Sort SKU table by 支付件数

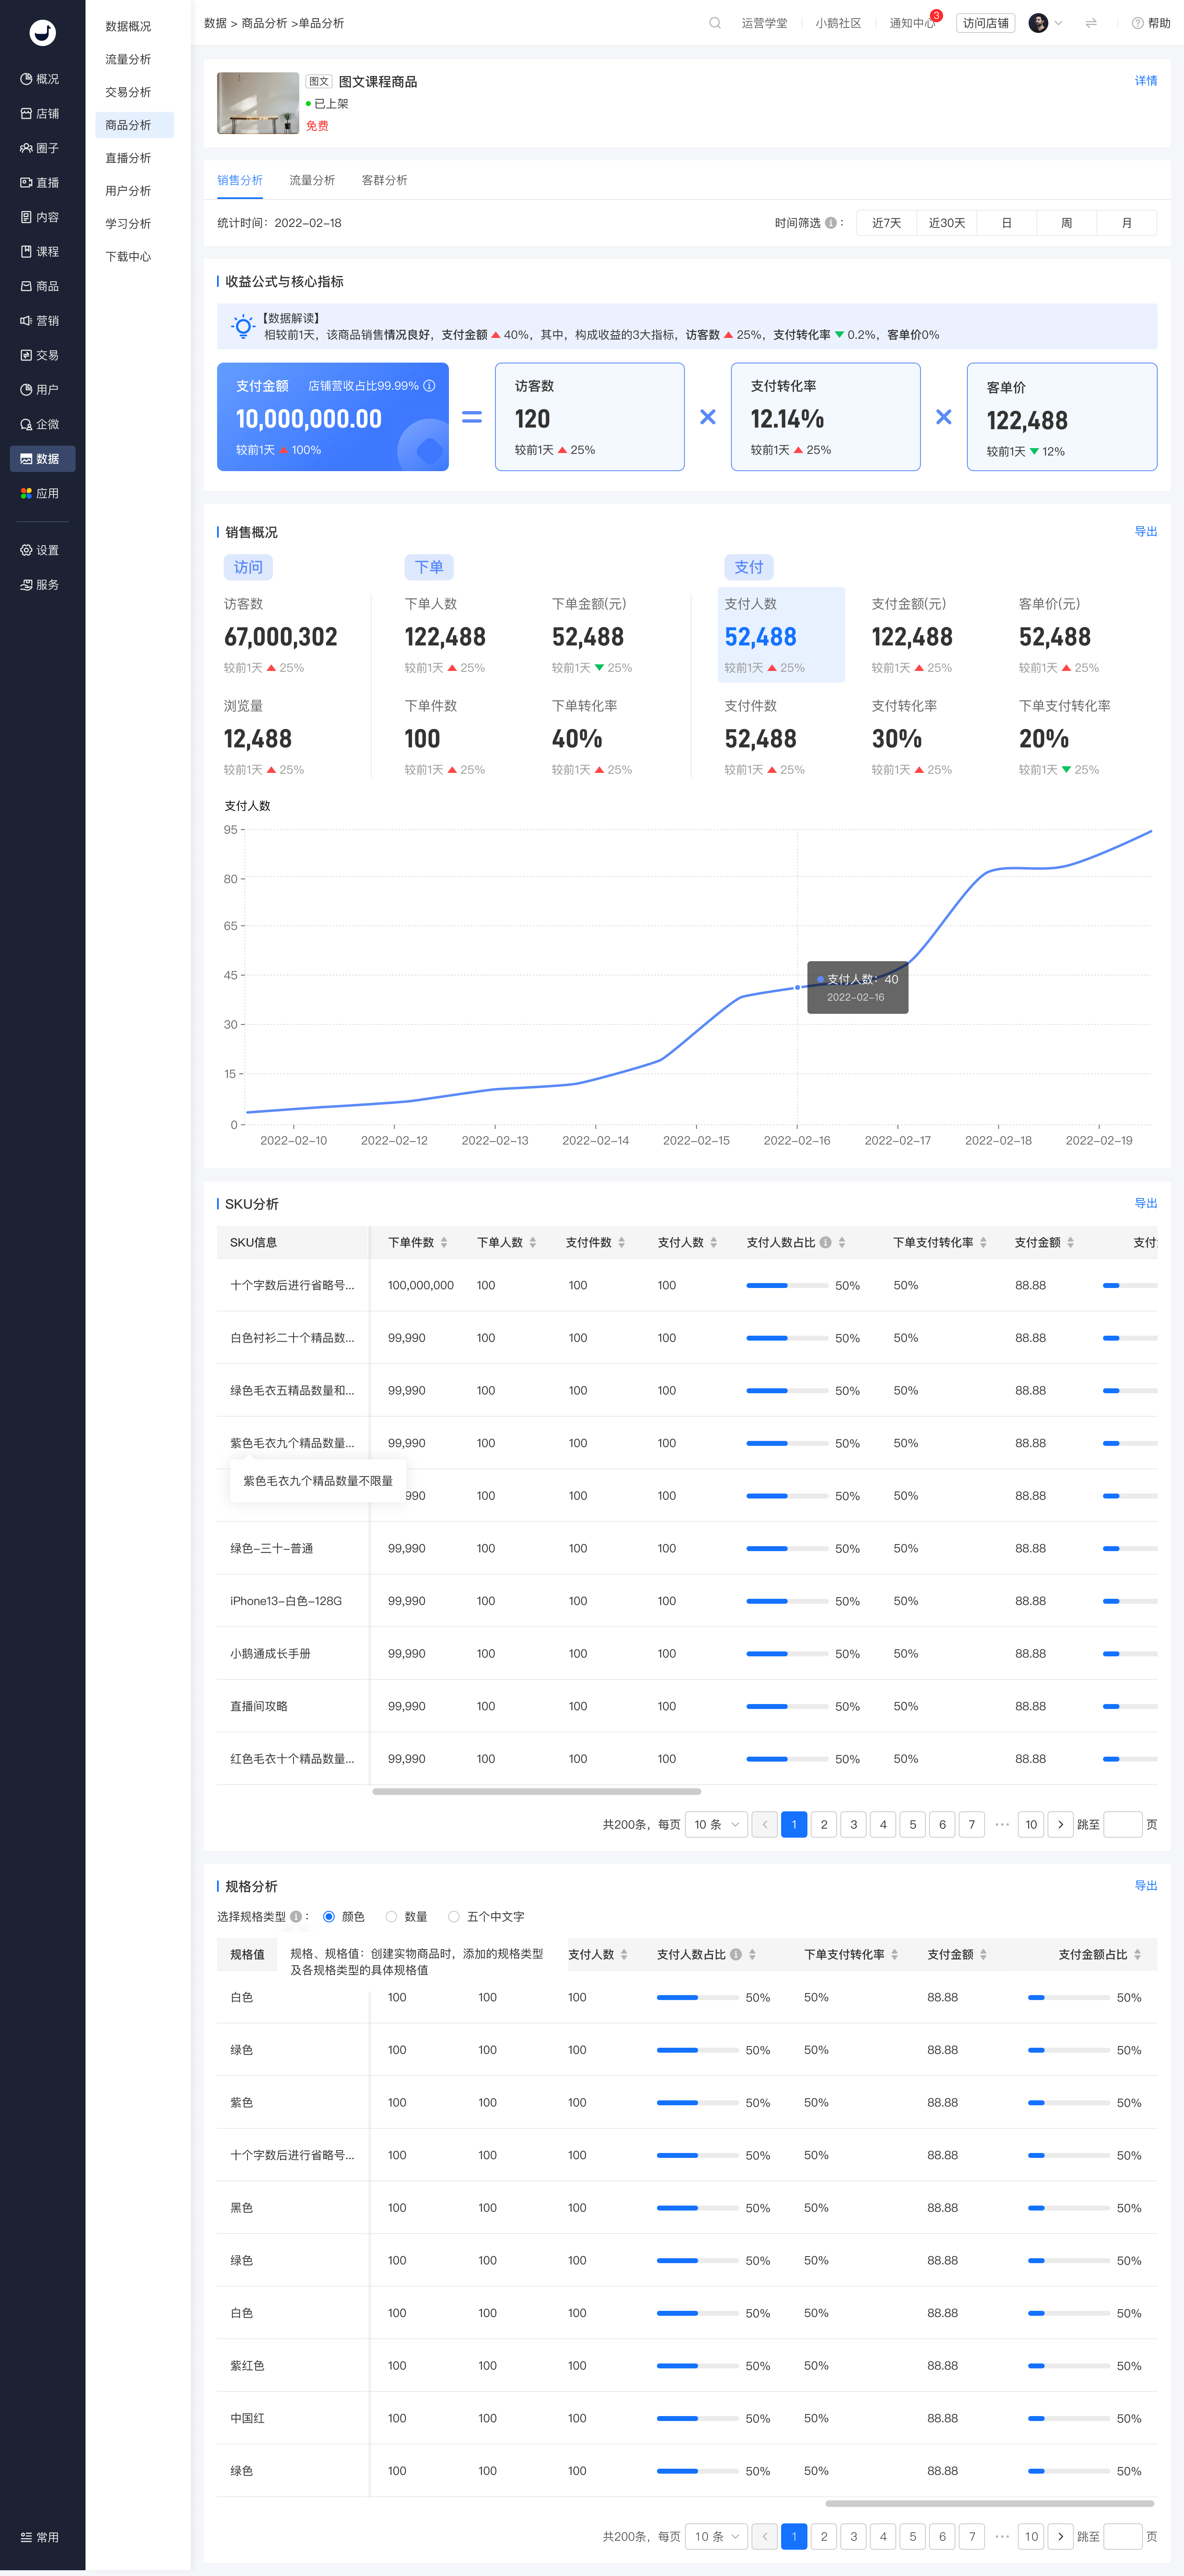click(x=622, y=1243)
